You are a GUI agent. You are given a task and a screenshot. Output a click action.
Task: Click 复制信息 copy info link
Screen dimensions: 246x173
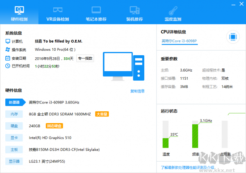click(137, 91)
